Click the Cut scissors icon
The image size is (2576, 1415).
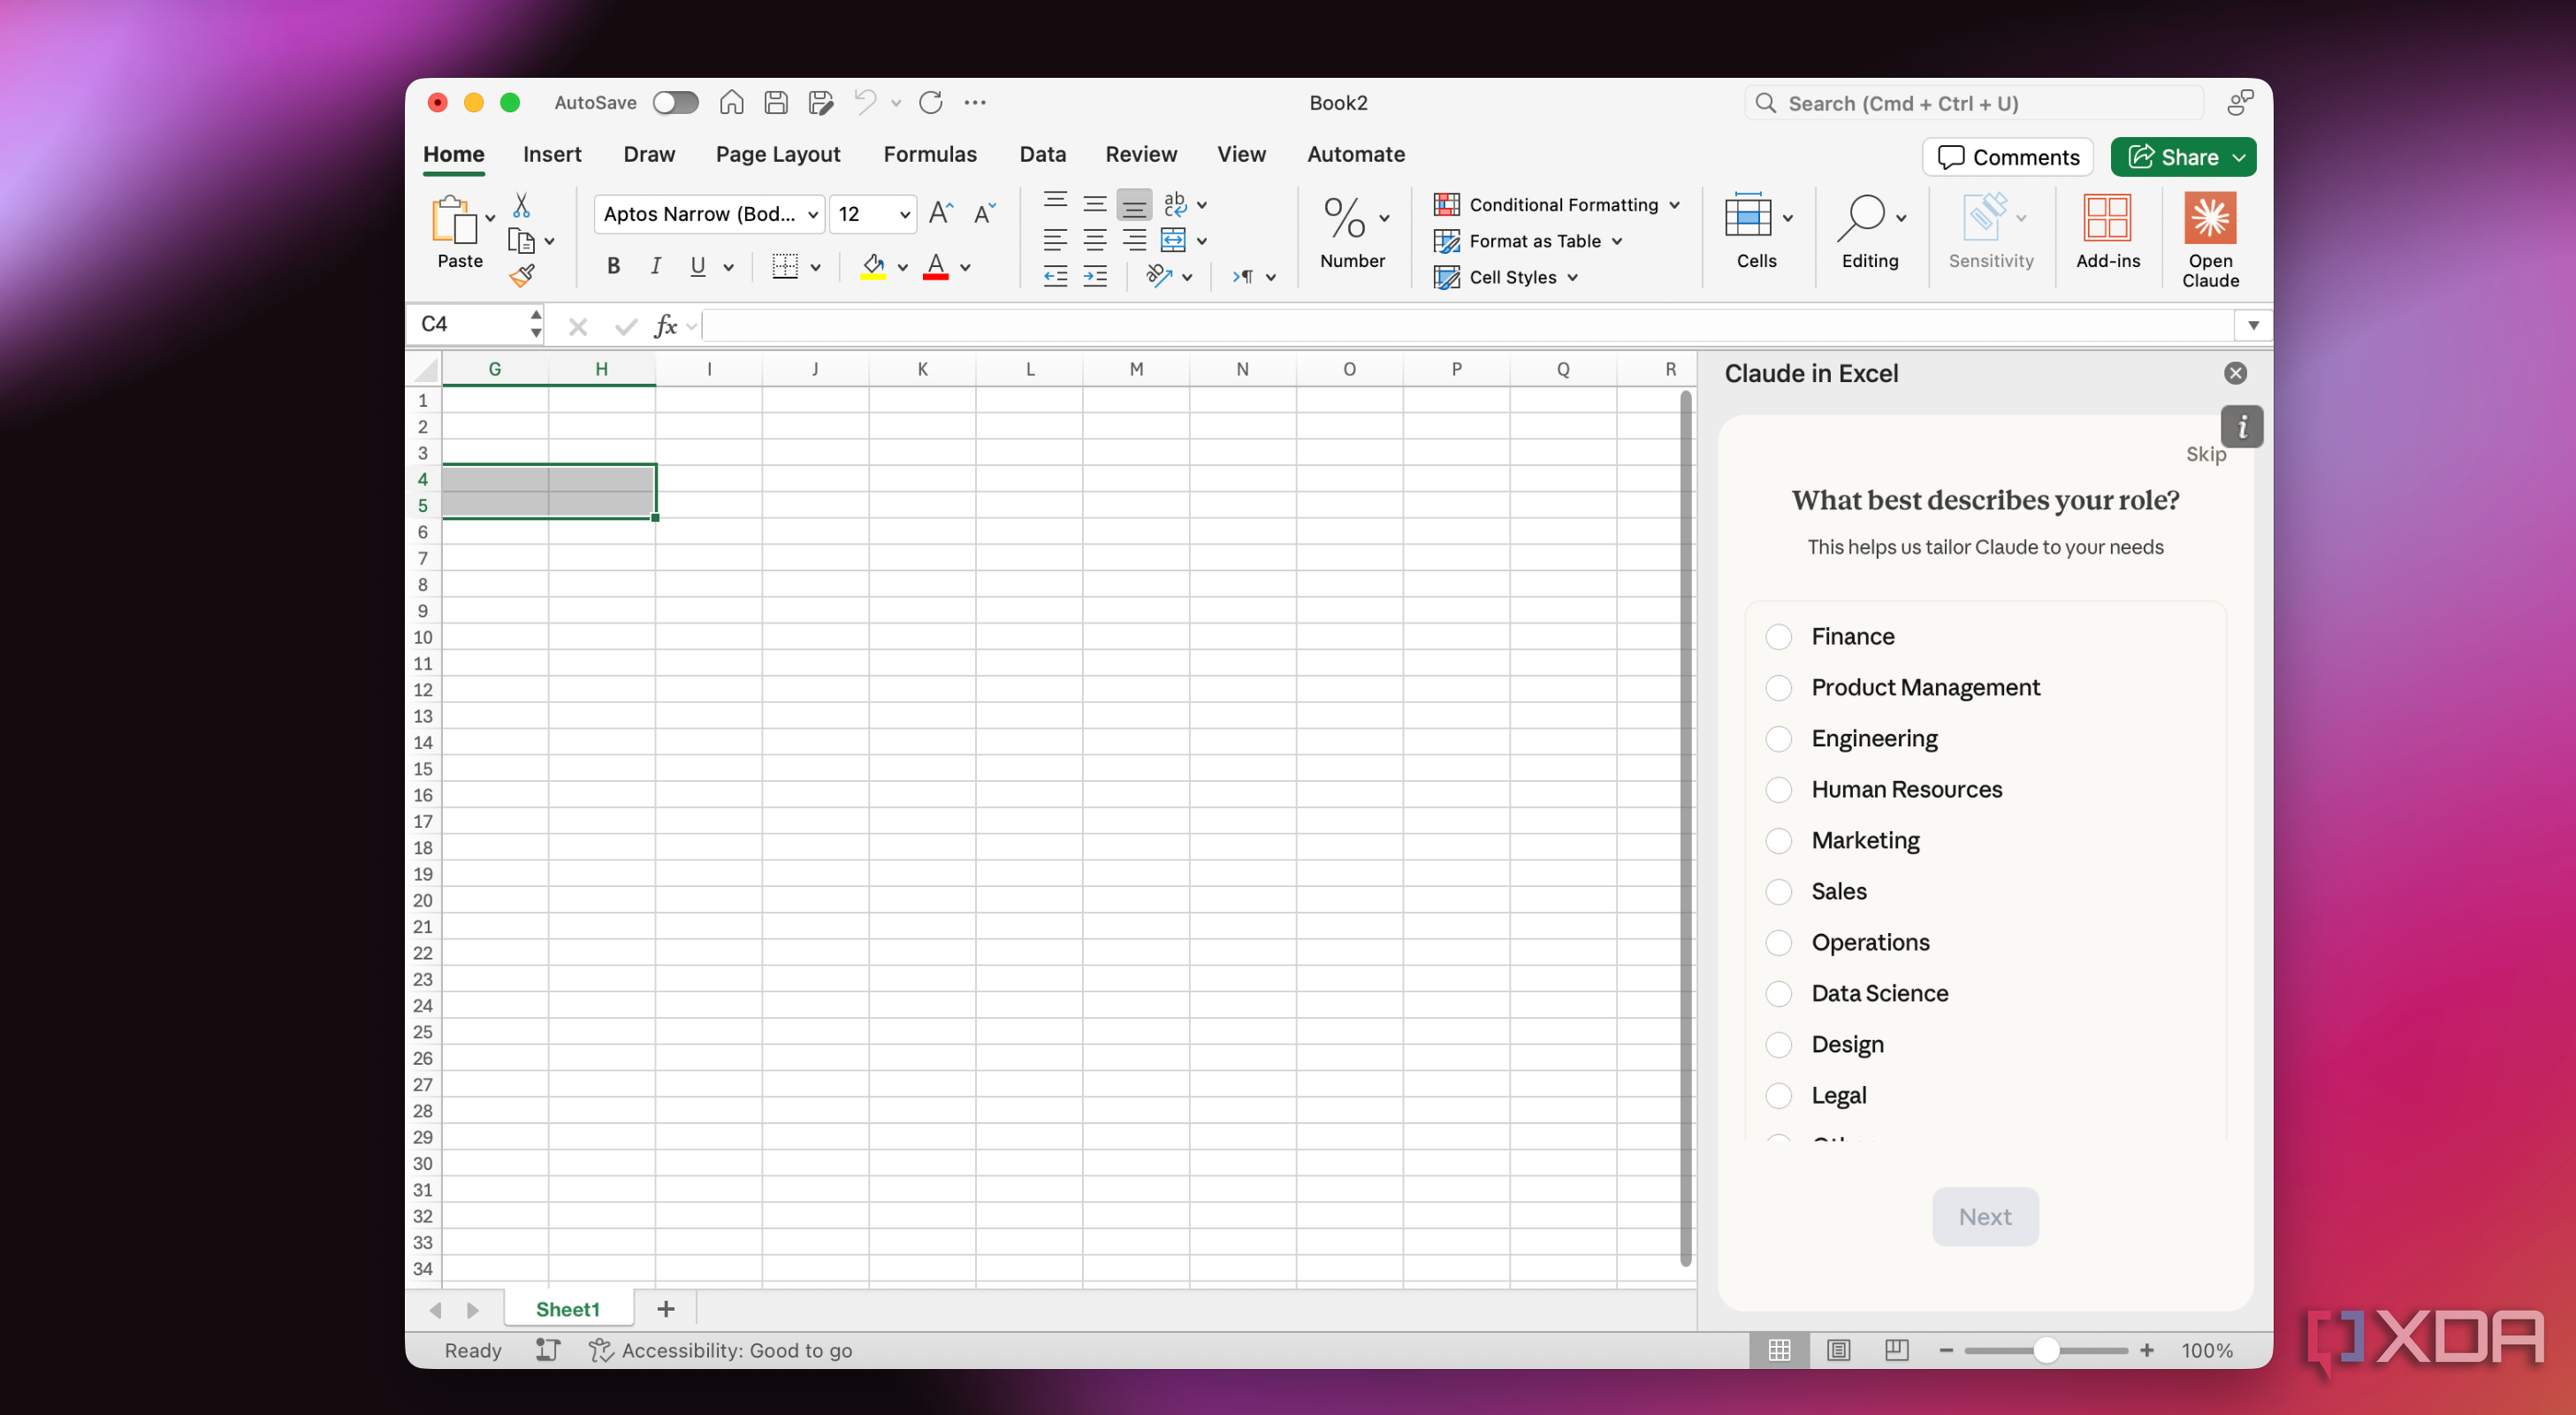pos(521,205)
